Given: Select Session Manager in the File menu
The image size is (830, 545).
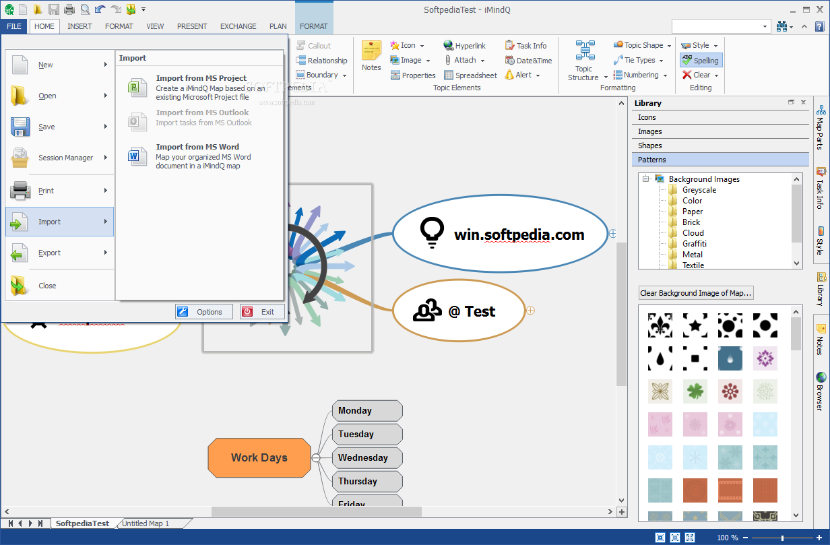Looking at the screenshot, I should (x=59, y=158).
